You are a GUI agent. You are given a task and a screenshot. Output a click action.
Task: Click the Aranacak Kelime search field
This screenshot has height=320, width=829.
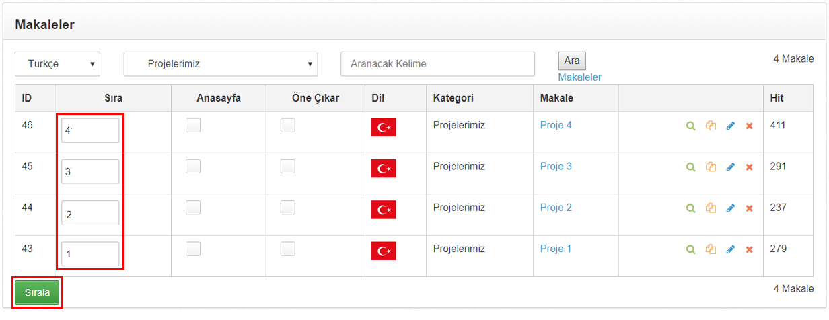[x=437, y=64]
